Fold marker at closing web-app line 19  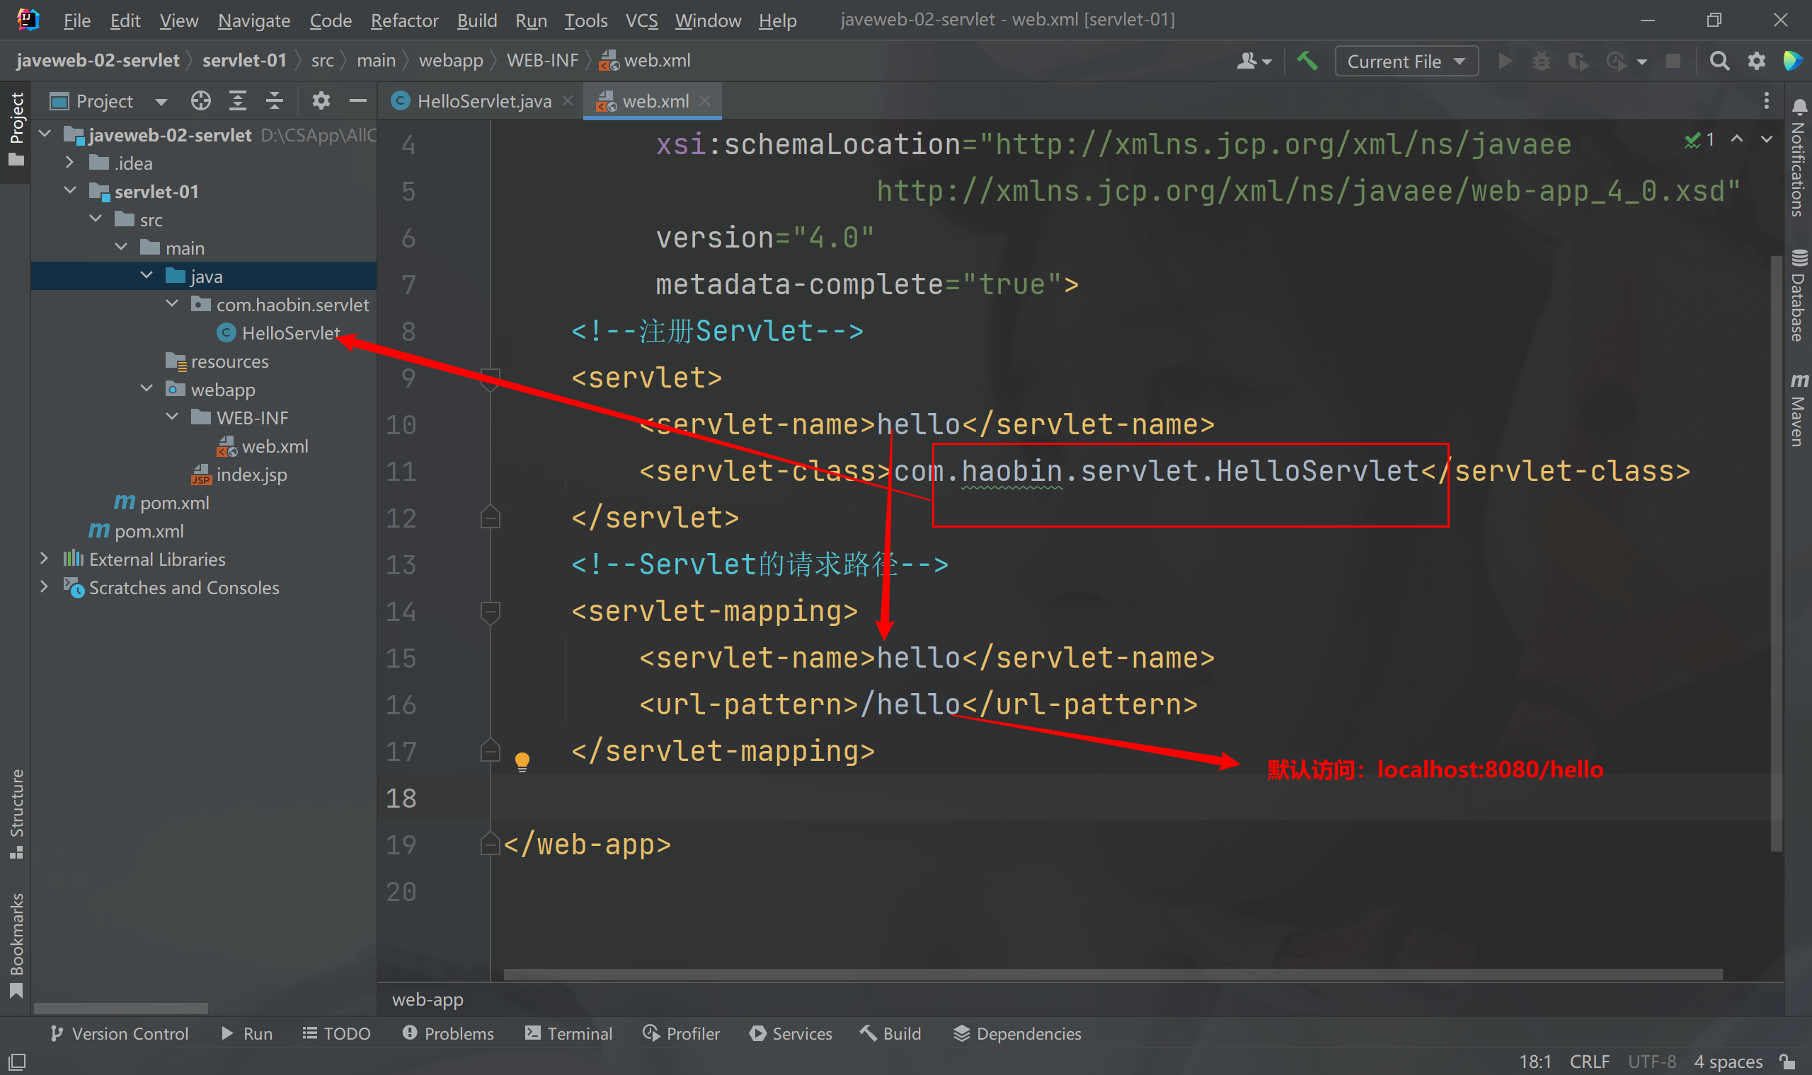tap(490, 844)
